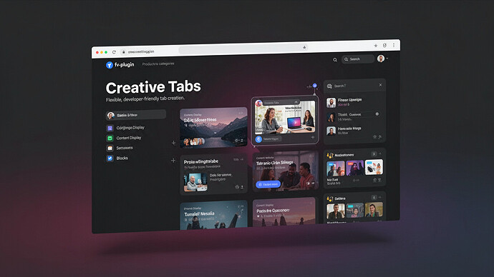Click the basket icon on the Proia card
Image resolution: width=494 pixels, height=277 pixels.
click(237, 187)
